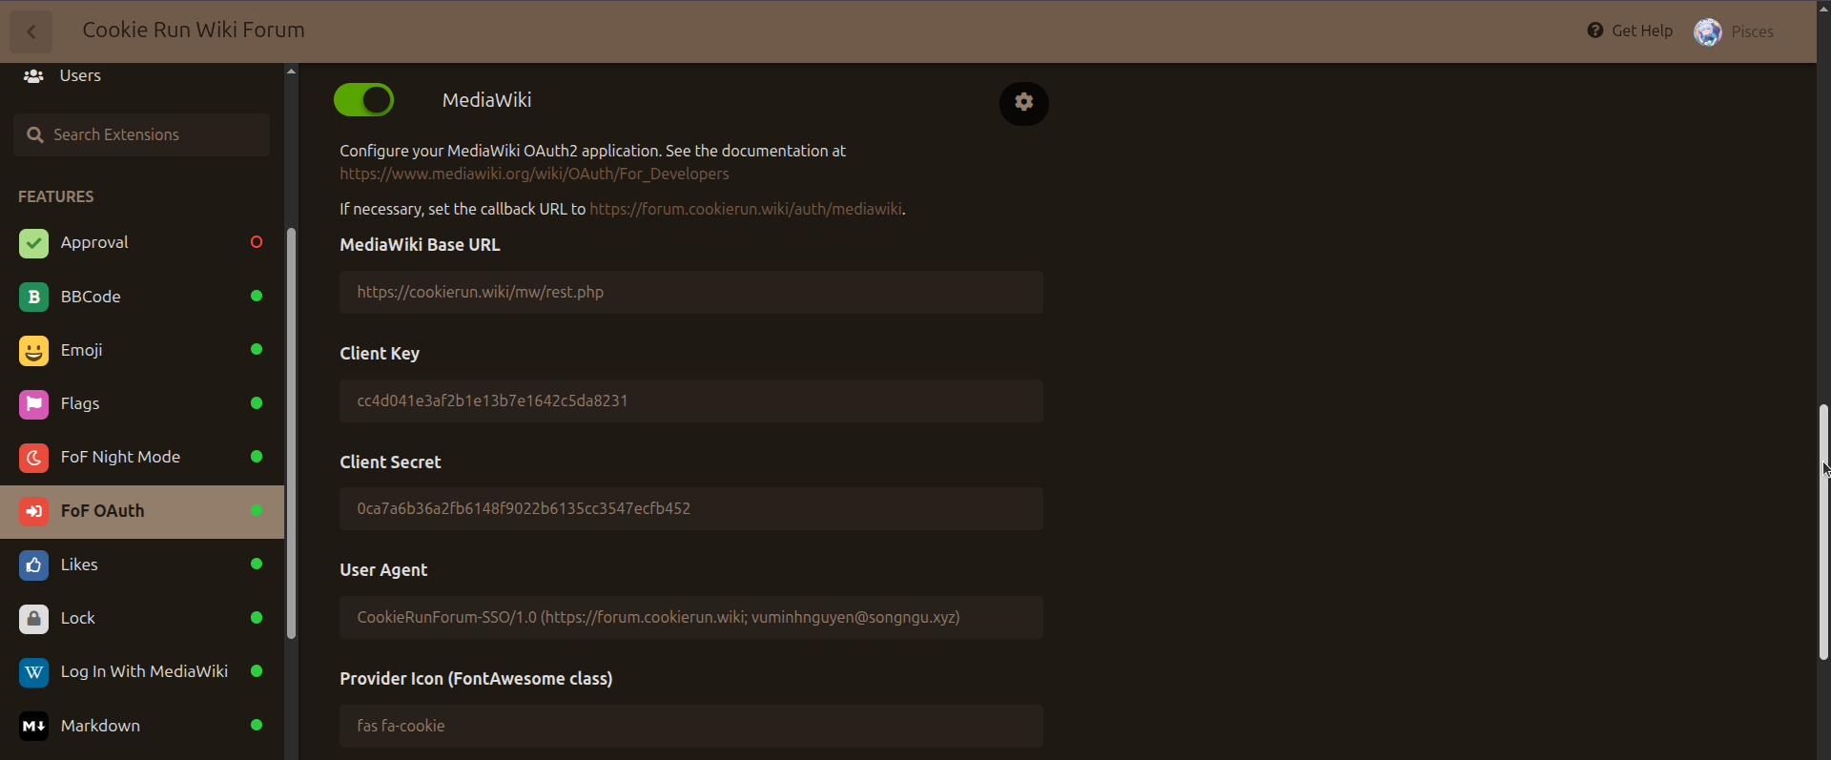Go to FoF Night Mode extension
This screenshot has width=1831, height=760.
(x=142, y=458)
